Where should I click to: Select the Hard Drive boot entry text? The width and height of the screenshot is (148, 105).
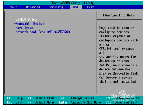point(24,28)
